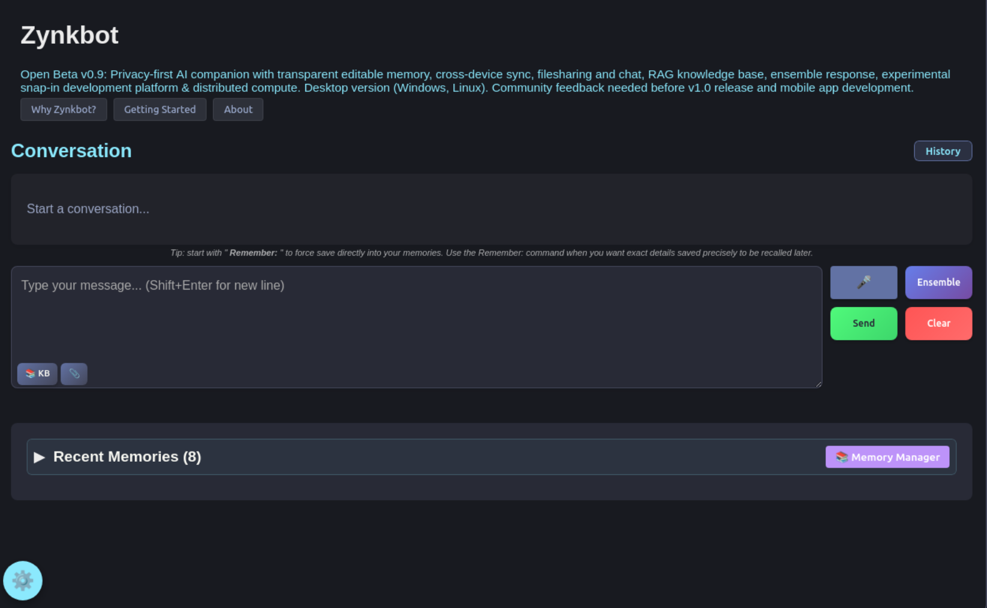Click the paperclip attach file button

[74, 374]
